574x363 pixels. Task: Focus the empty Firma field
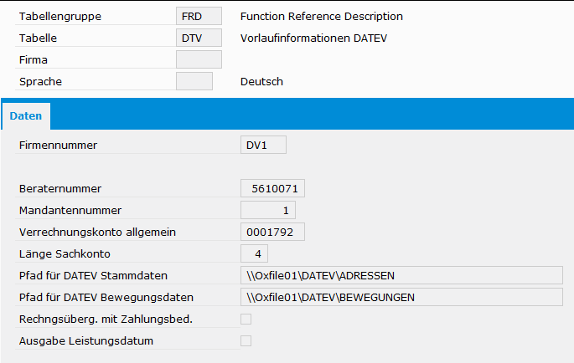tap(199, 59)
